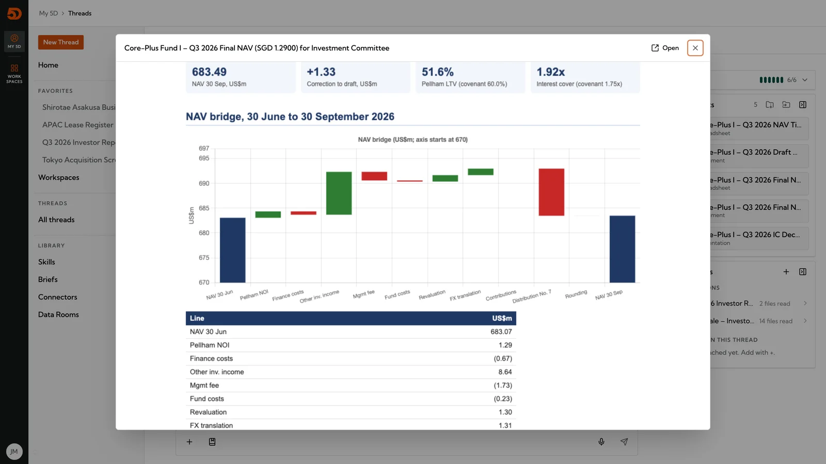Screen dimensions: 826x464
Task: Collapse the artifacts side panel
Action: 803,105
